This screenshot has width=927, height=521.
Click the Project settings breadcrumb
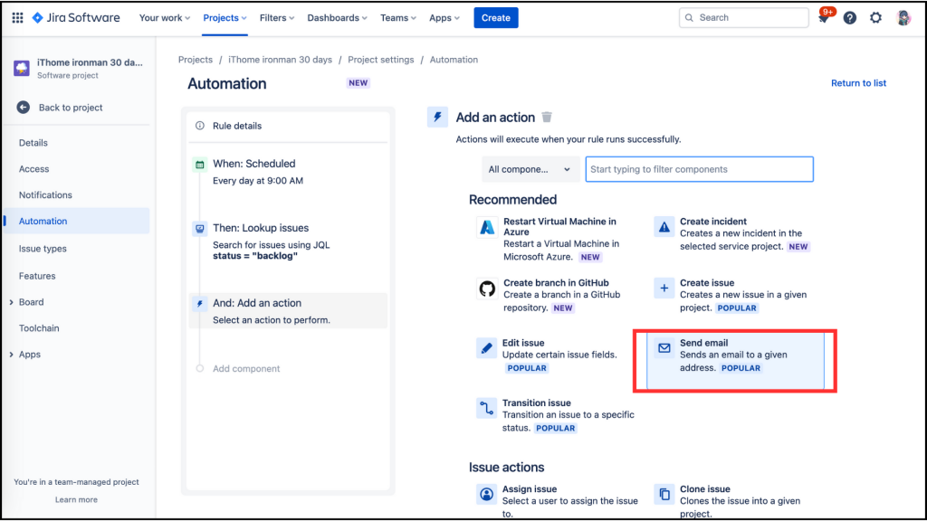pos(381,60)
